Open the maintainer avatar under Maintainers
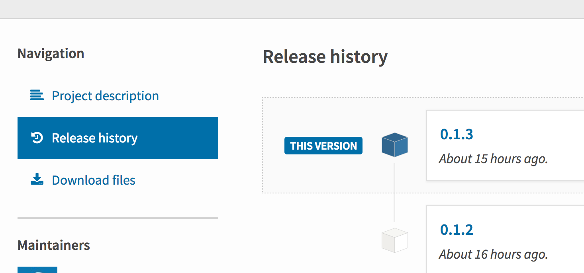Image resolution: width=584 pixels, height=273 pixels. point(37,270)
